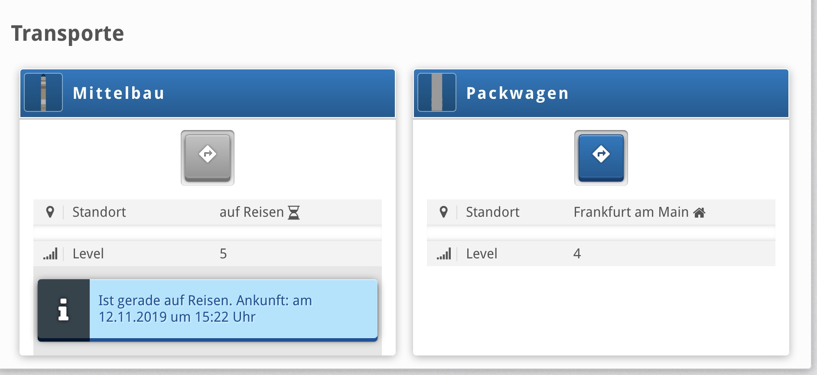
Task: Click the location pin icon in Packwagen card
Action: coord(443,212)
